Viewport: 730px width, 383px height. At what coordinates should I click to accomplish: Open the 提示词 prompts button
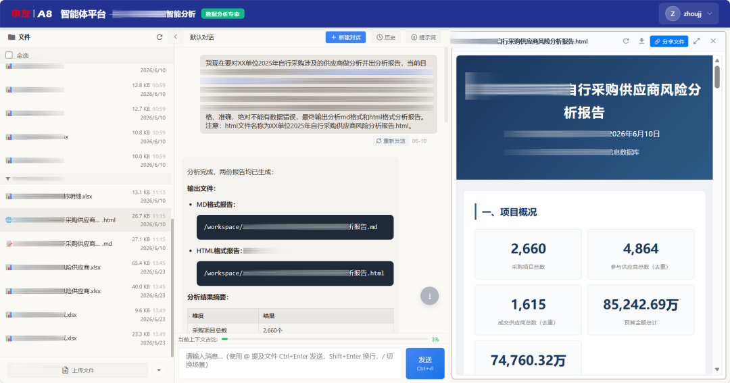423,37
